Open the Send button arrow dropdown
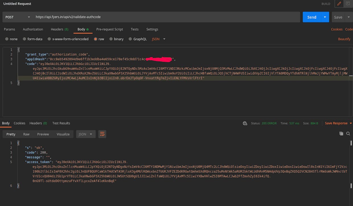Screen dimensions: 353x206 325,17
